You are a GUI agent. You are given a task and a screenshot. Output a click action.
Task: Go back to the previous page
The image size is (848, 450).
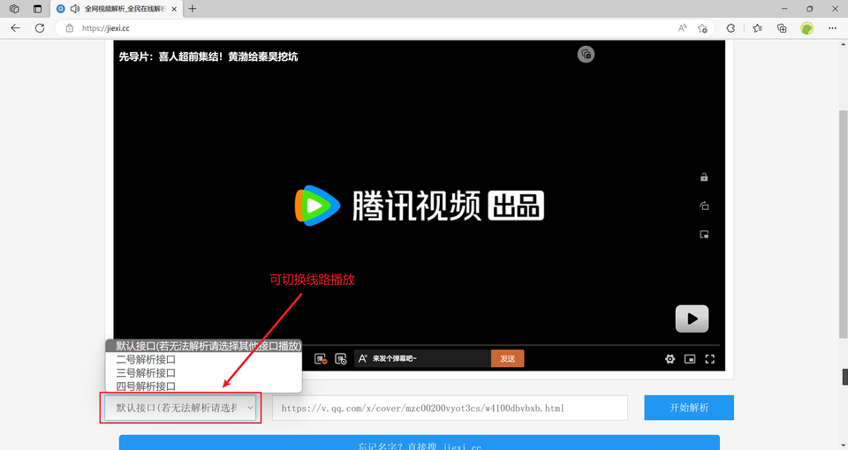(15, 28)
